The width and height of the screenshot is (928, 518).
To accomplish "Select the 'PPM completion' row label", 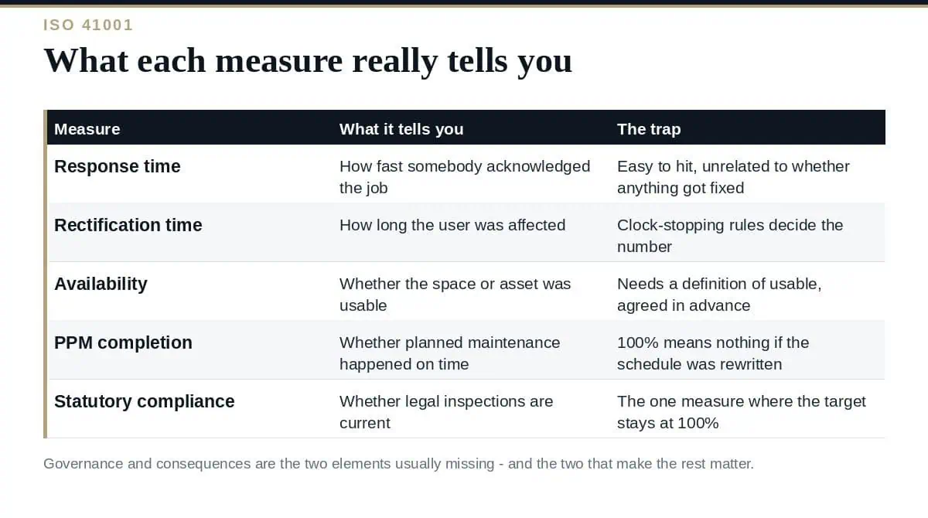I will 123,342.
